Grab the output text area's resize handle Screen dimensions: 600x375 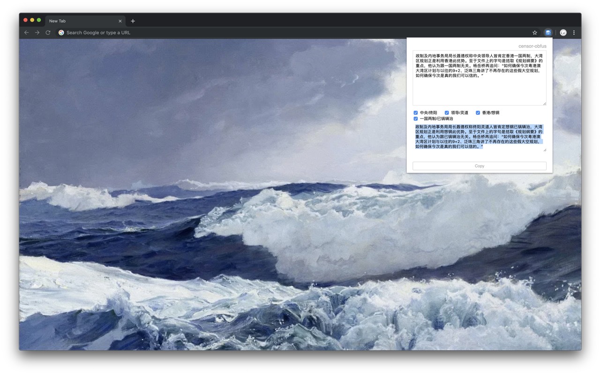(544, 150)
